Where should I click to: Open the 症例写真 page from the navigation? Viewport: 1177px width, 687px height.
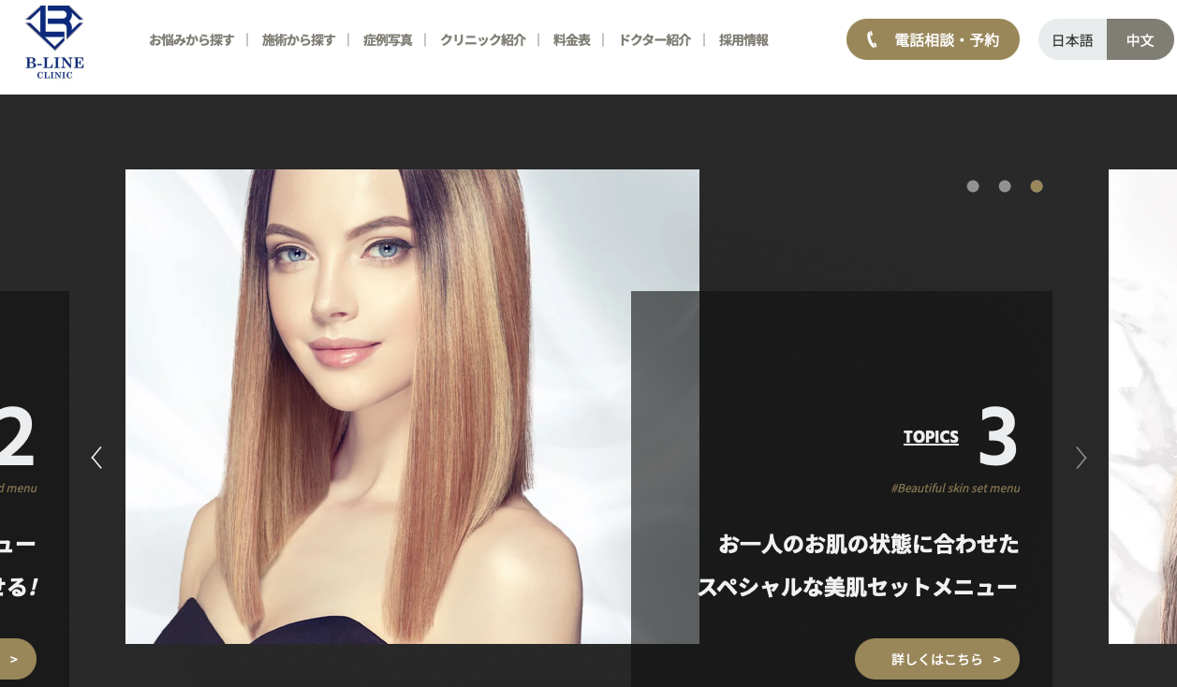coord(388,40)
